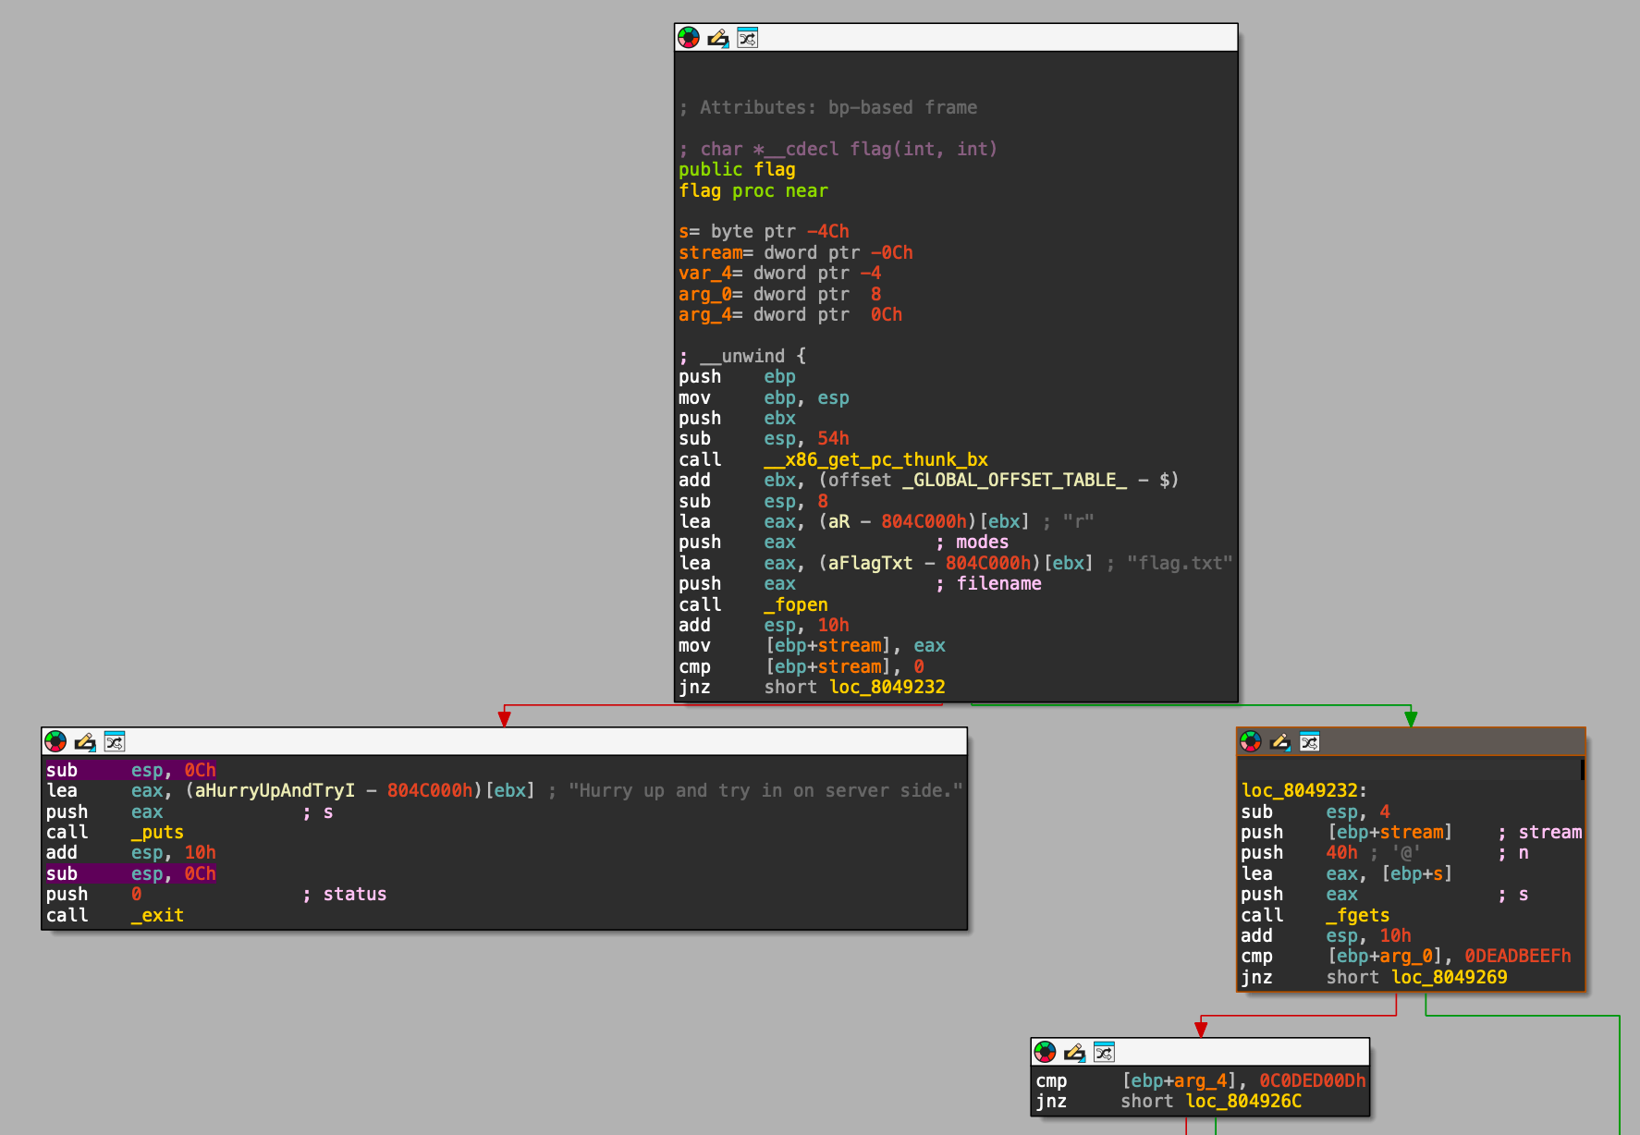Click the pencil icon on the error block

(x=85, y=741)
